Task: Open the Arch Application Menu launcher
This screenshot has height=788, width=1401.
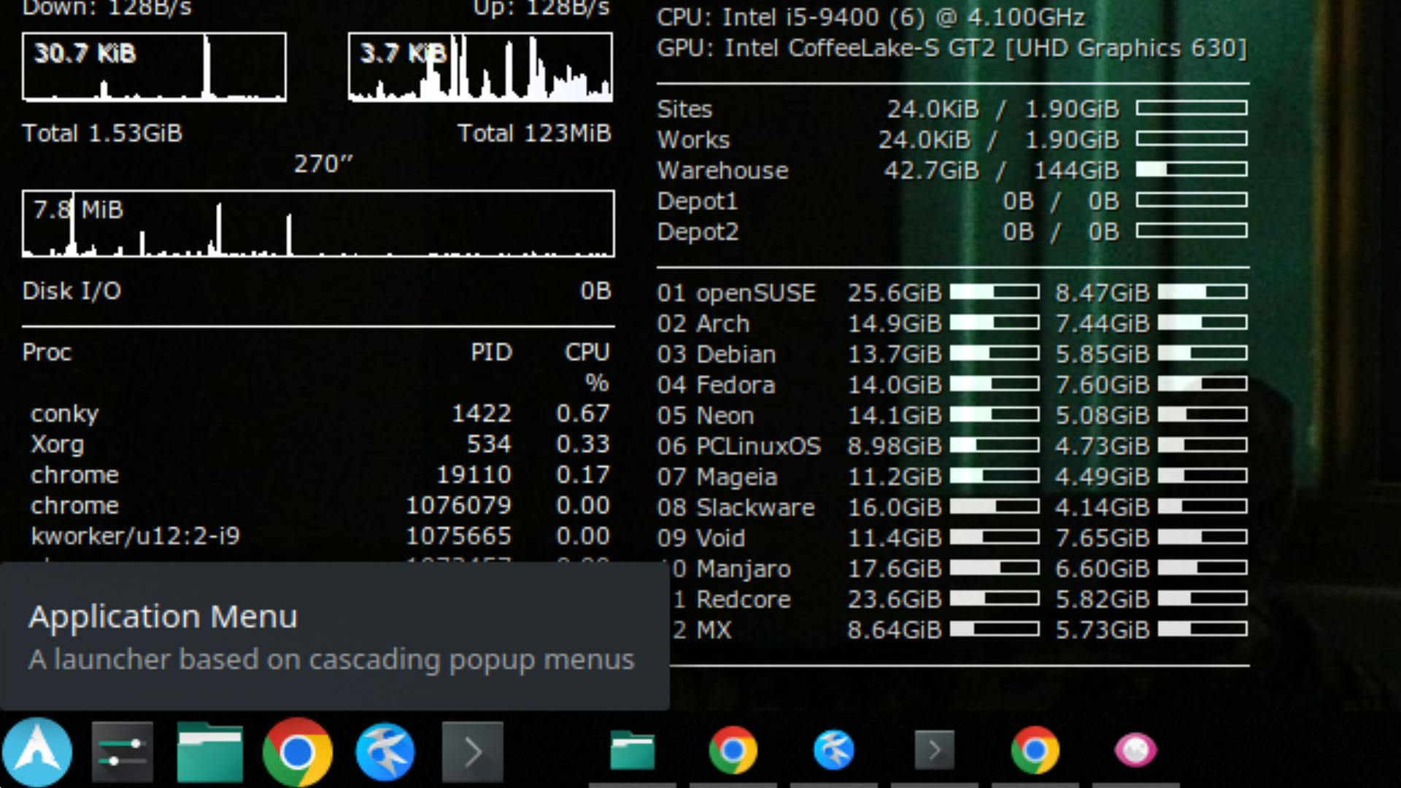Action: coord(37,752)
